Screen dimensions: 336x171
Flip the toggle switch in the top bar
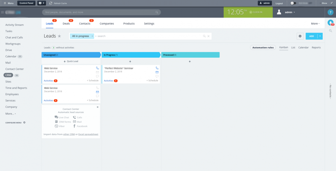pyautogui.click(x=293, y=3)
